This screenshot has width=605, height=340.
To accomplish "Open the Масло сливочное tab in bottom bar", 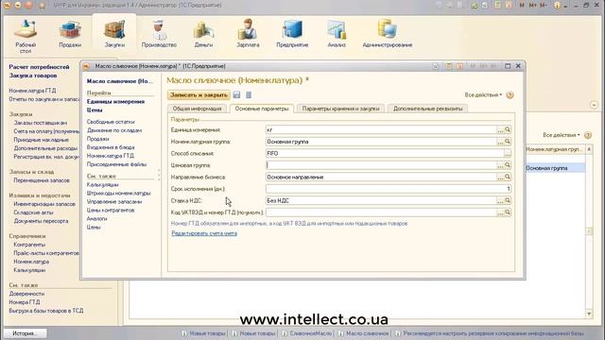I will pyautogui.click(x=364, y=333).
